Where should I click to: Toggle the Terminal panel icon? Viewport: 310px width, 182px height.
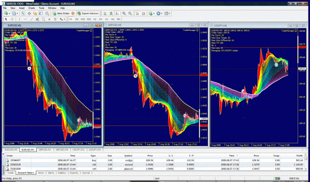[x=41, y=13]
